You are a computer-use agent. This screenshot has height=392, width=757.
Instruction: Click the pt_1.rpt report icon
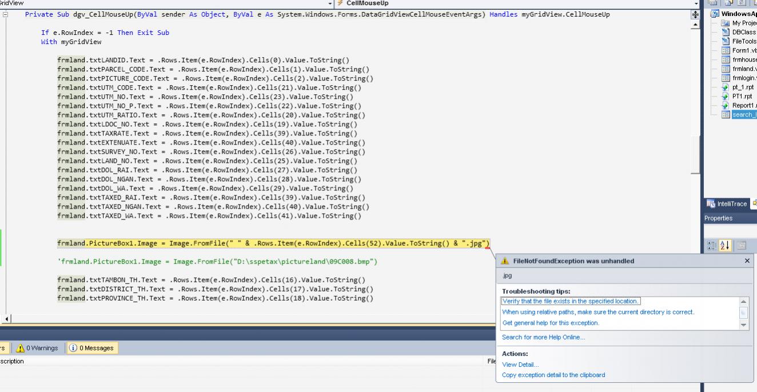[x=726, y=87]
